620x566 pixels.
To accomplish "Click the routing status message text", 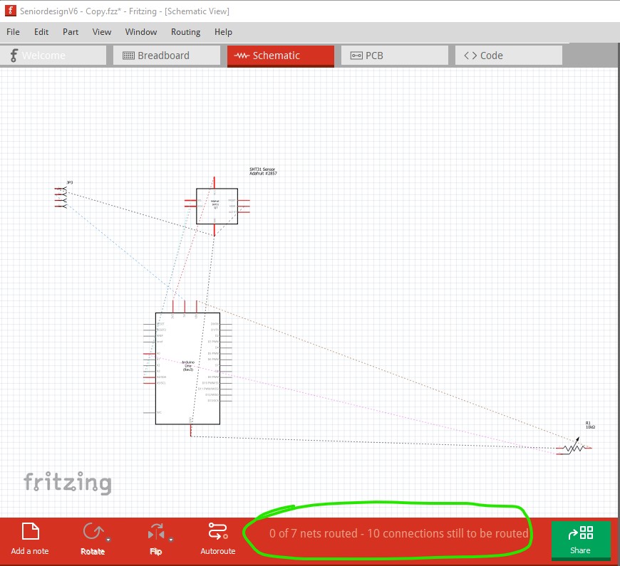I will pos(399,533).
